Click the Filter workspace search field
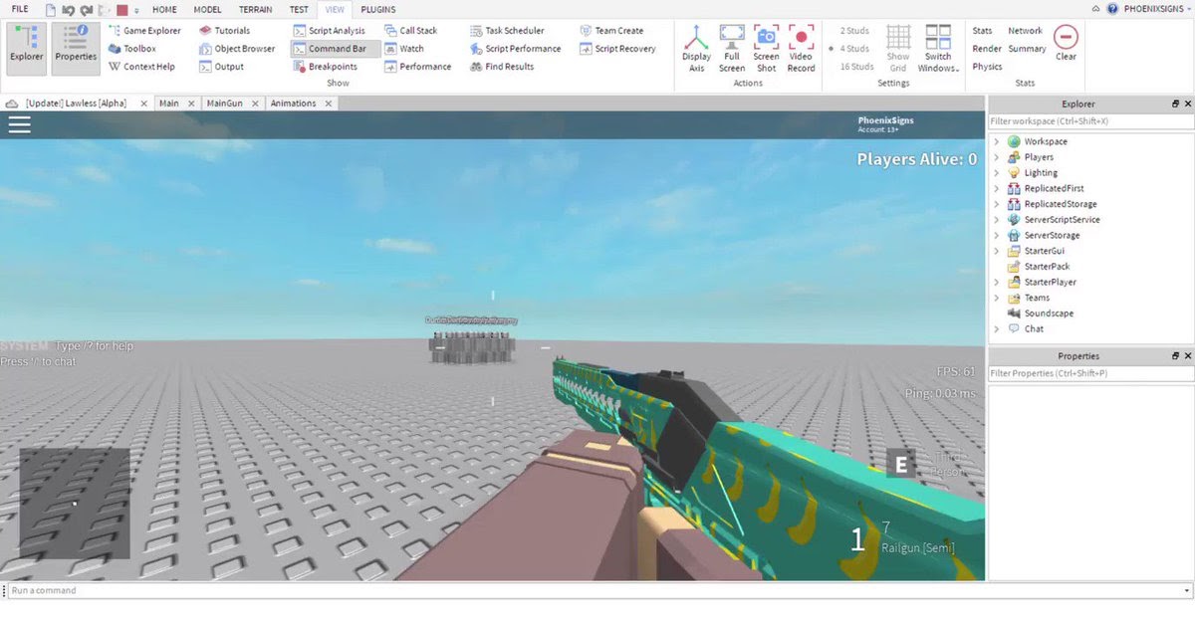The image size is (1195, 625). click(x=1090, y=121)
